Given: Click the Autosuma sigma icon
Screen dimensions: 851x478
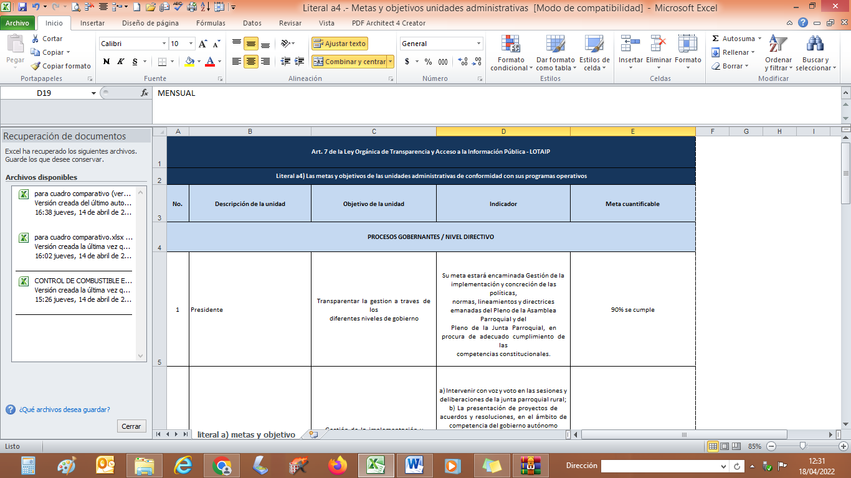Looking at the screenshot, I should [x=715, y=39].
